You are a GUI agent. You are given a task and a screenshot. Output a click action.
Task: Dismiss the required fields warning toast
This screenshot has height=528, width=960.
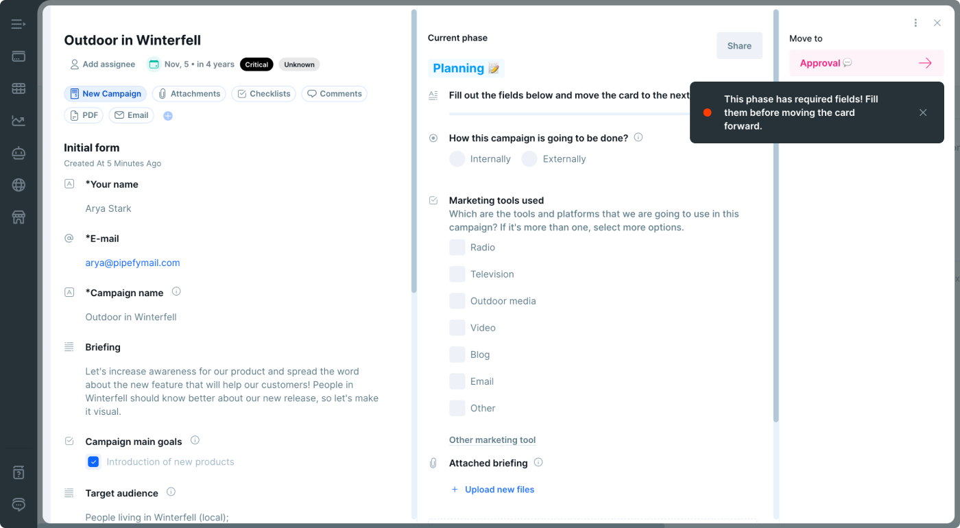click(x=923, y=112)
